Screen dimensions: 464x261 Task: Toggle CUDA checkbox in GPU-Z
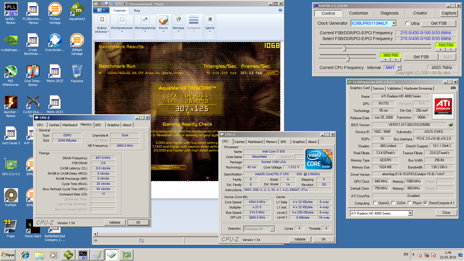393,203
